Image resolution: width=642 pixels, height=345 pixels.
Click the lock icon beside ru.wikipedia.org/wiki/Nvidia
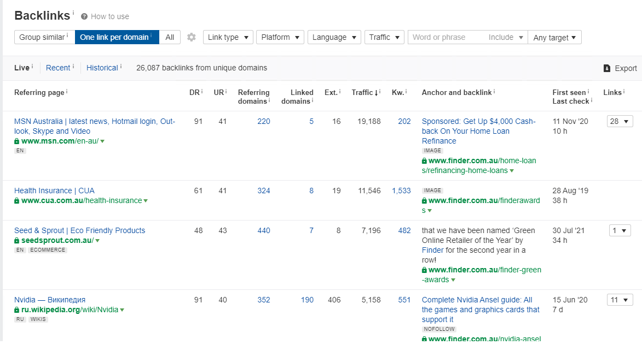point(17,310)
